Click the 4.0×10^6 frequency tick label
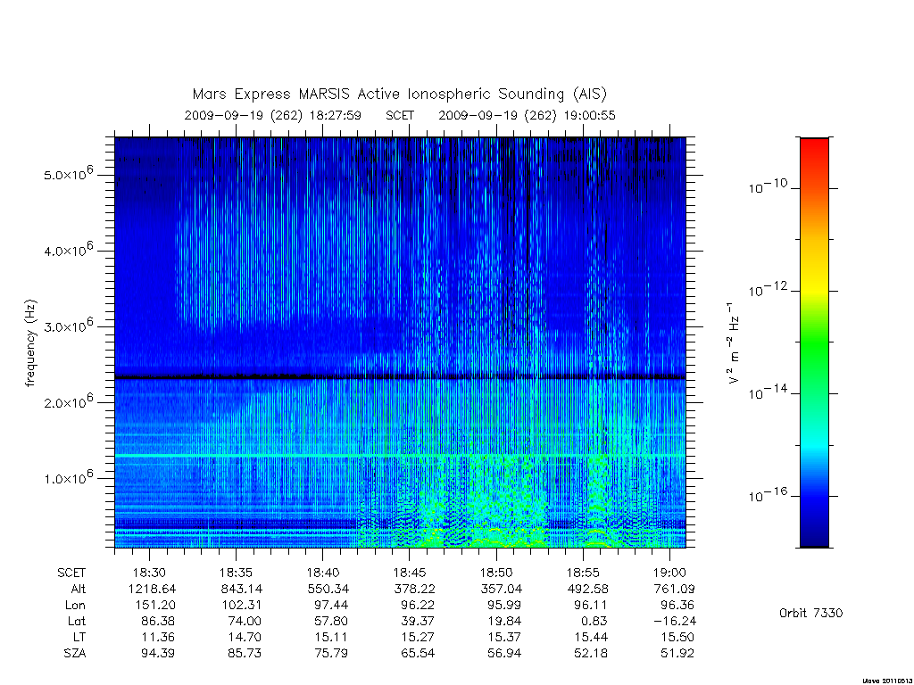The image size is (914, 685). [x=68, y=250]
